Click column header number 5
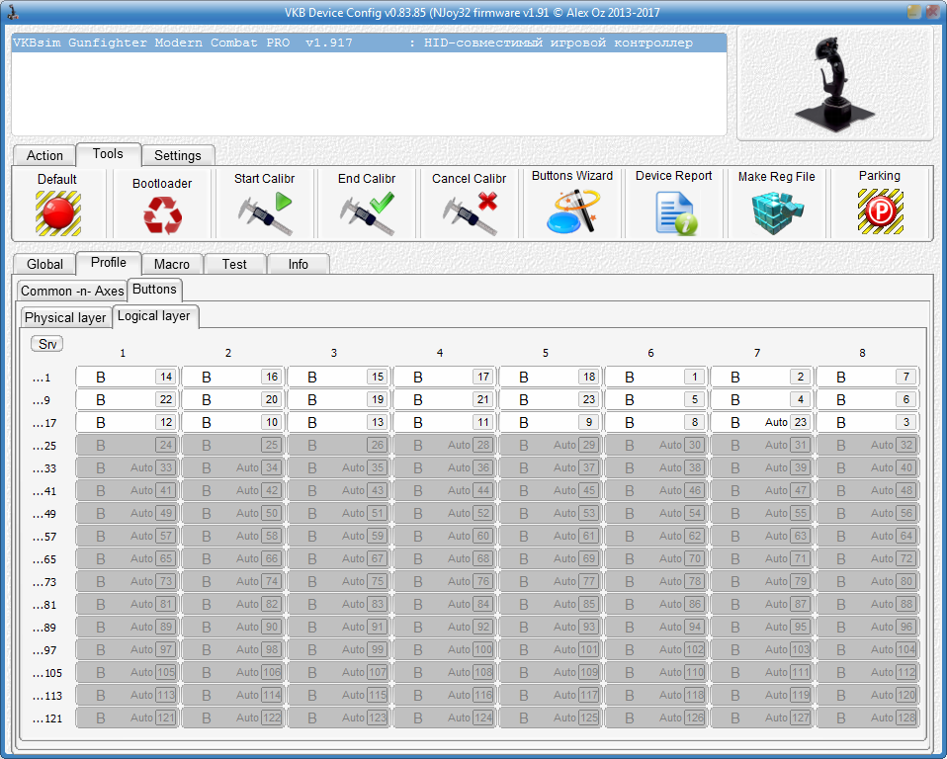This screenshot has width=947, height=759. coord(546,353)
